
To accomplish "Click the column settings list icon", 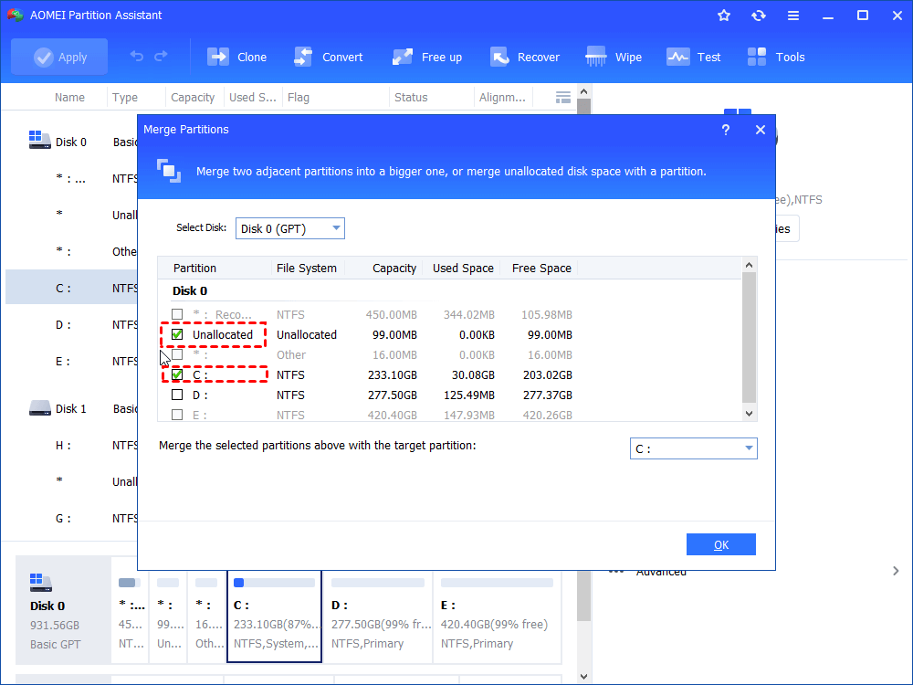I will (x=563, y=98).
